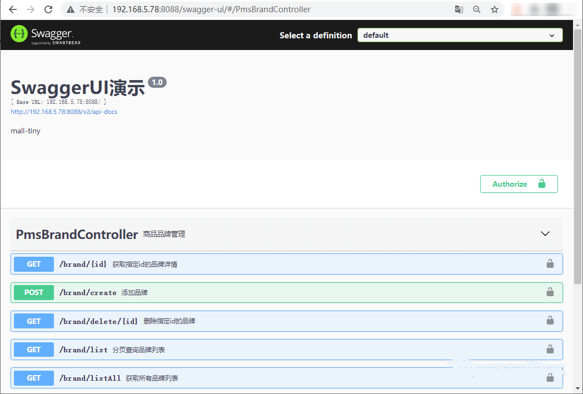This screenshot has height=394, width=583.
Task: Collapse the PmsBrandController section chevron
Action: 545,234
